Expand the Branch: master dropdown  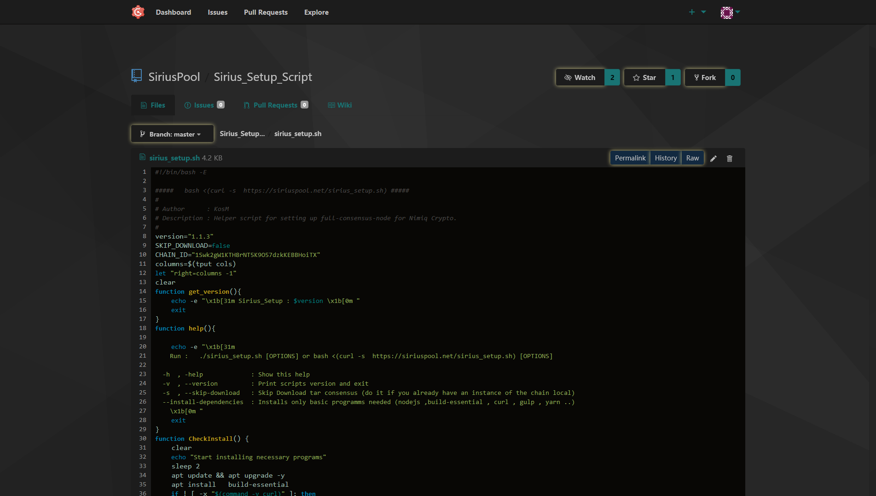point(172,134)
